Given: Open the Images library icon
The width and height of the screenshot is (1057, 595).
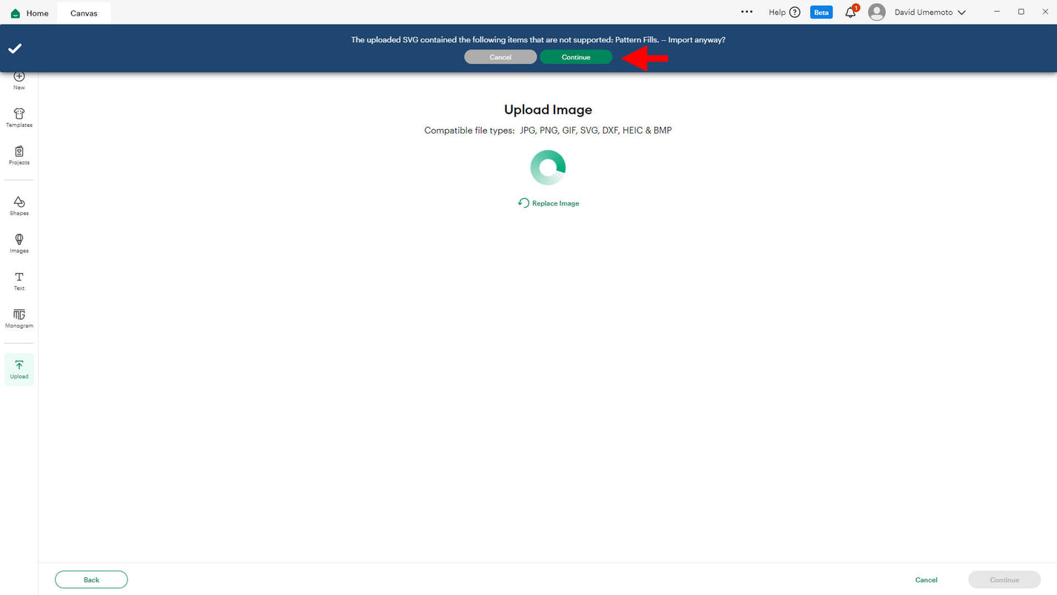Looking at the screenshot, I should 19,243.
